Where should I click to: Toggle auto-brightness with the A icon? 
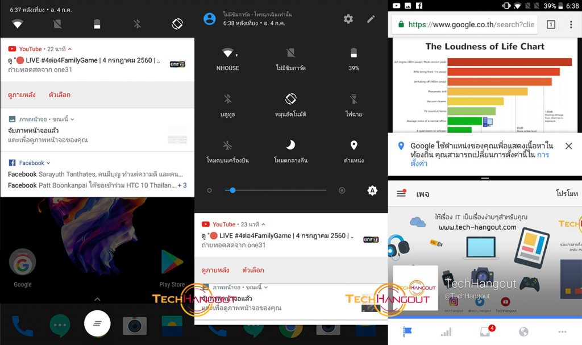click(x=372, y=190)
